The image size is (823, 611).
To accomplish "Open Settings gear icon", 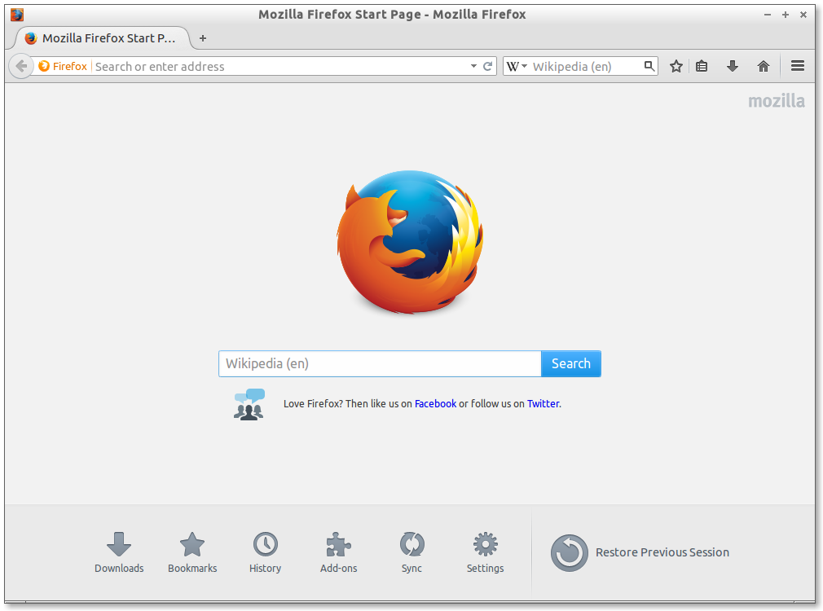I will [x=485, y=544].
